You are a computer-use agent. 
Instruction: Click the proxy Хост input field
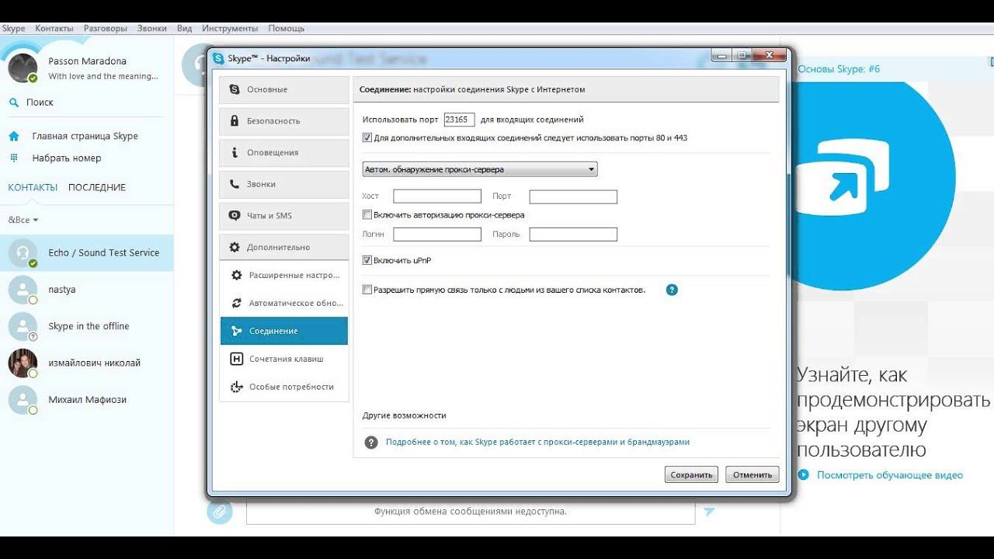click(437, 196)
